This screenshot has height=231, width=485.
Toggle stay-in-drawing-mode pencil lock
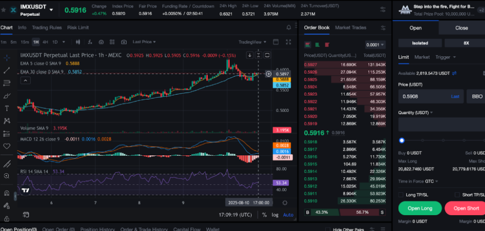[7, 205]
